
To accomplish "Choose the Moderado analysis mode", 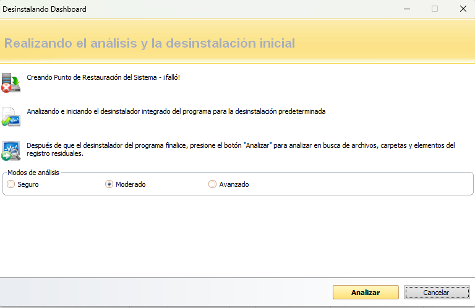I will point(109,184).
